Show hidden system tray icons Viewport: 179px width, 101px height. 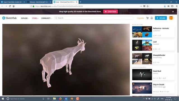pyautogui.click(x=143, y=98)
